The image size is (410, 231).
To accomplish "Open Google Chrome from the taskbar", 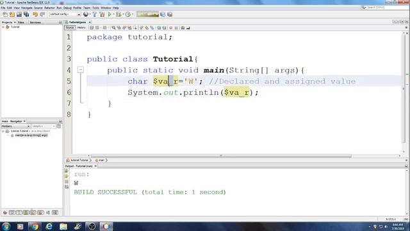I will (35, 227).
